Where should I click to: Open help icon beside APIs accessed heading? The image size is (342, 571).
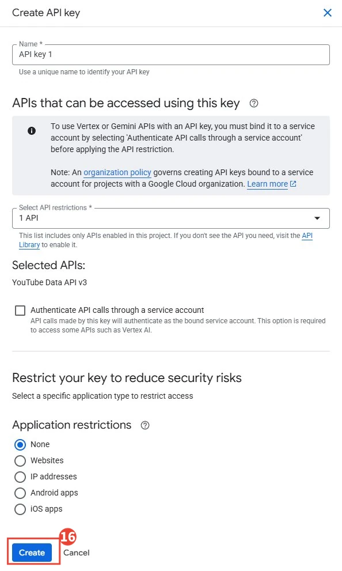[x=254, y=103]
